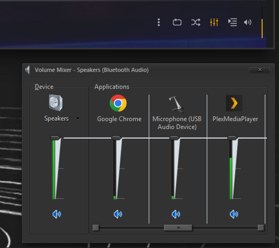
Task: Open the orange equalizer settings icon
Action: pos(214,22)
